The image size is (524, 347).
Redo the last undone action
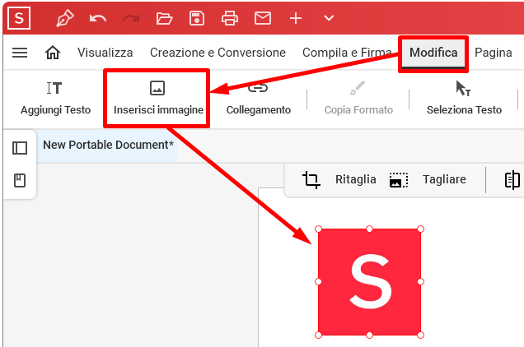tap(131, 18)
